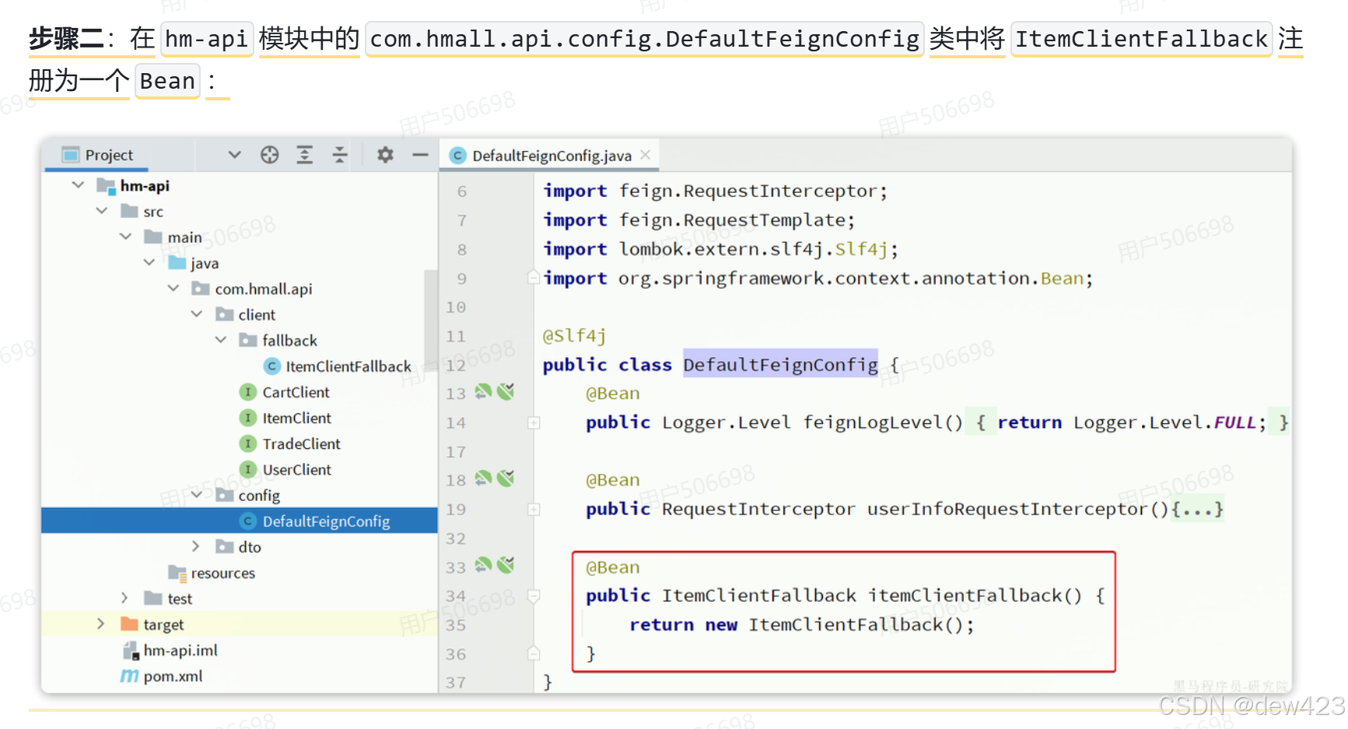The height and width of the screenshot is (729, 1348).
Task: Click the bean gutter icon beside itemClientFallback method
Action: tap(483, 566)
